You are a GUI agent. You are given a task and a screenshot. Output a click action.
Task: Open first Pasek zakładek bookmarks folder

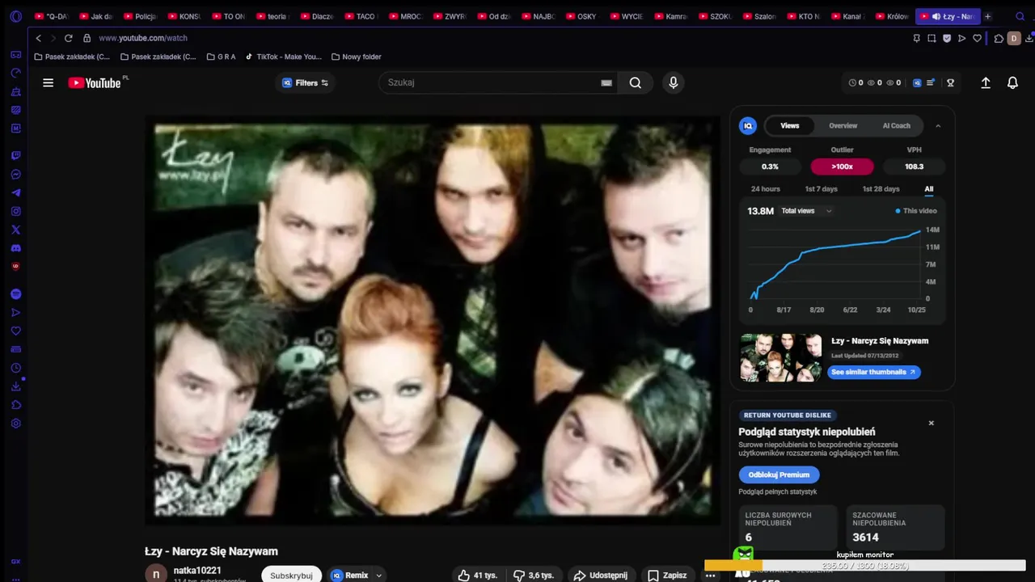pyautogui.click(x=72, y=57)
